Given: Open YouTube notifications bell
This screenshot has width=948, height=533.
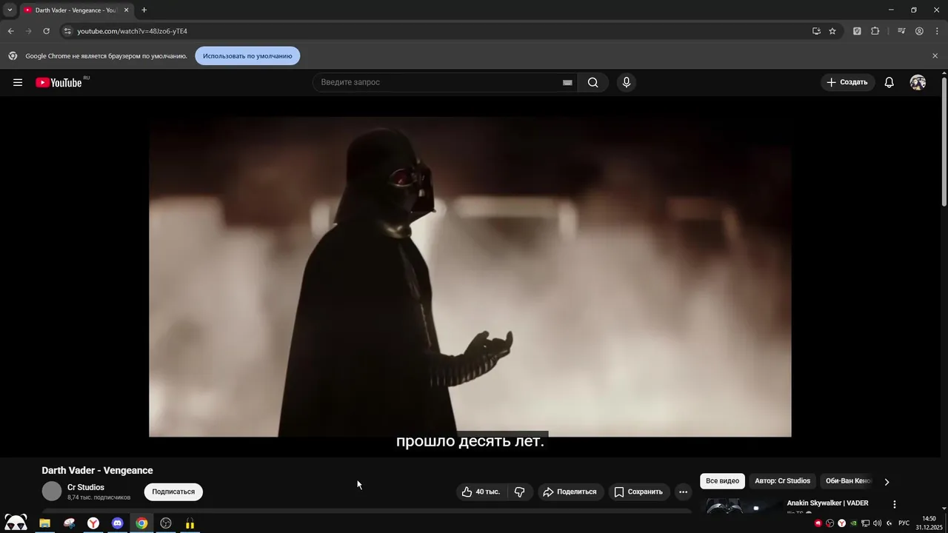Looking at the screenshot, I should (889, 82).
